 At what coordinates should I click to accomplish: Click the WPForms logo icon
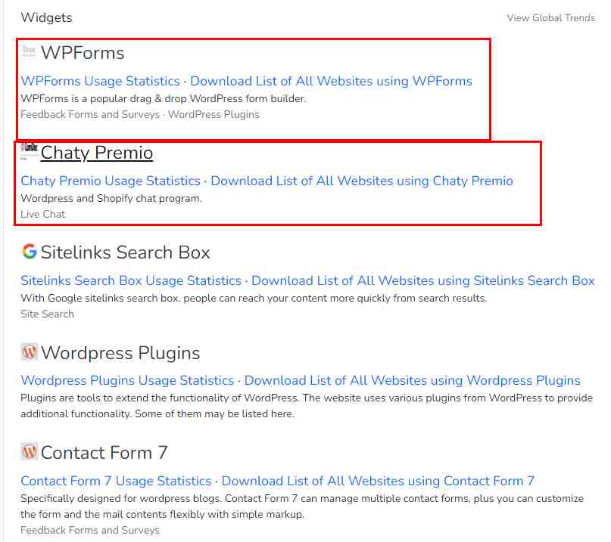click(30, 51)
